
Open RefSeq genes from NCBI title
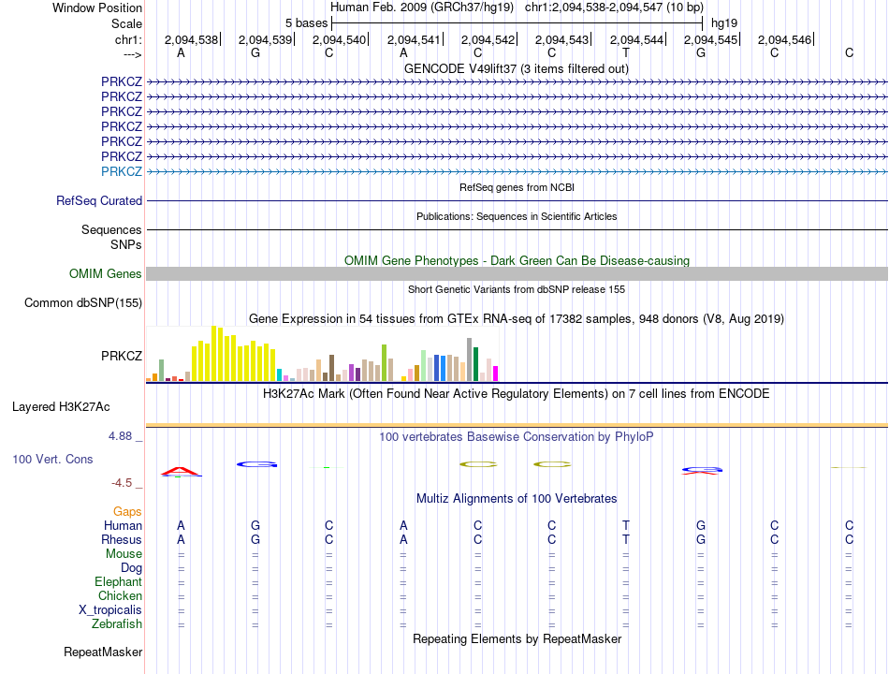pos(517,187)
